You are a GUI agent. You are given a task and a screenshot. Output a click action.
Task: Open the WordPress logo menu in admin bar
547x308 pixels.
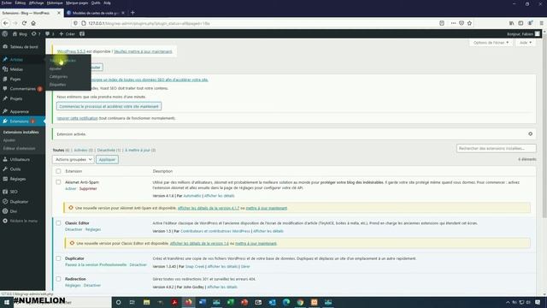pos(5,34)
